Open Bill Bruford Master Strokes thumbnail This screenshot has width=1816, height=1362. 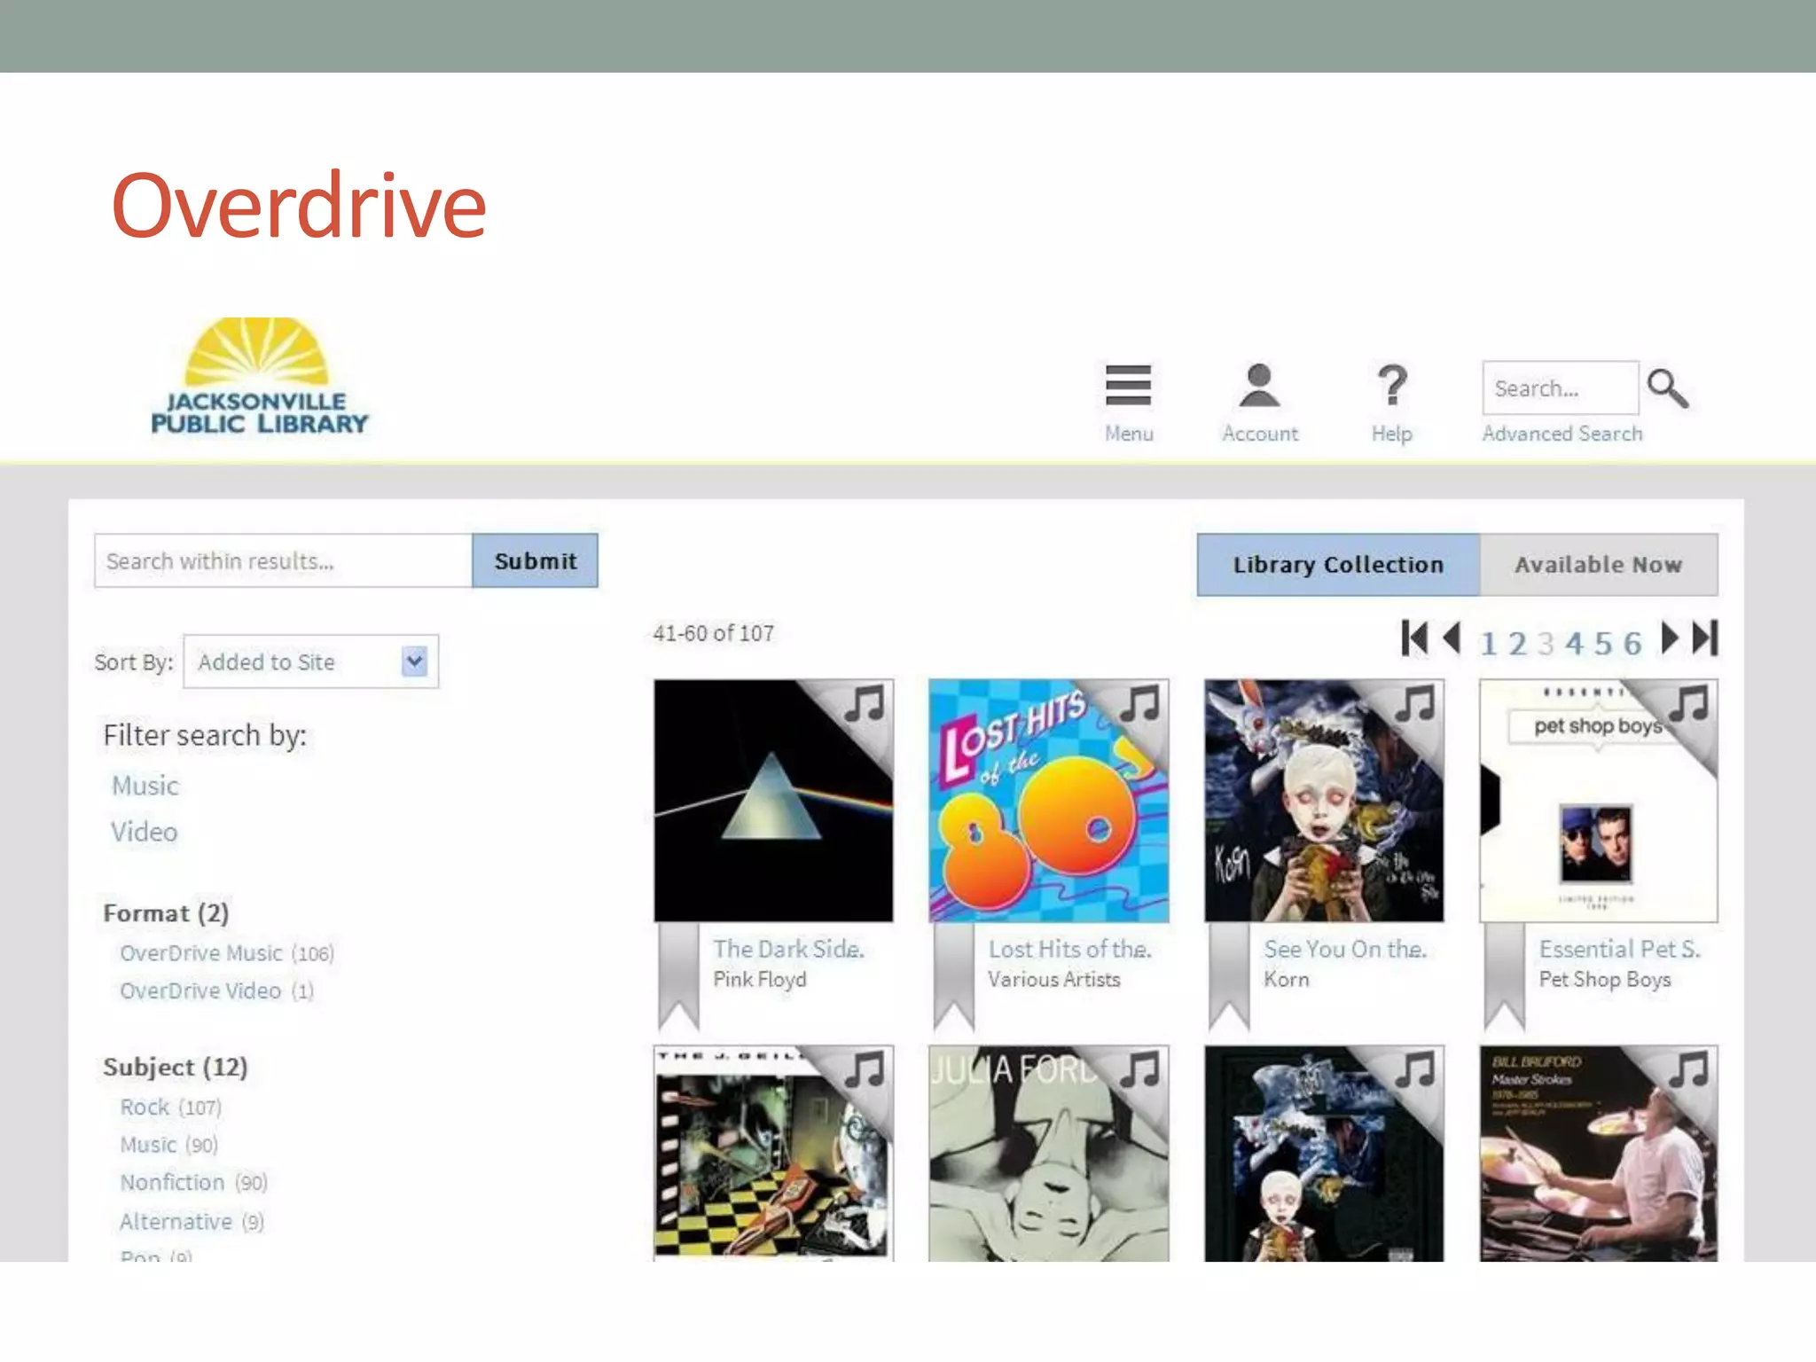point(1599,1153)
